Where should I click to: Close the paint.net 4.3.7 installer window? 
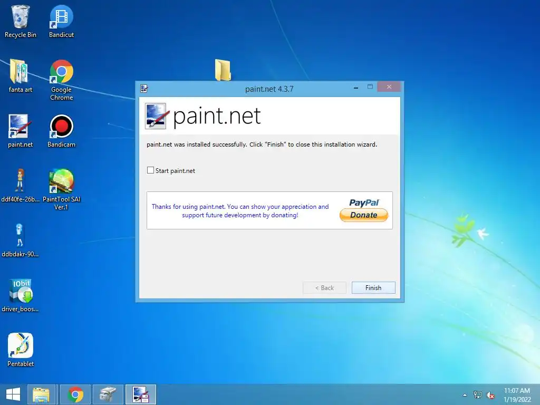[389, 87]
